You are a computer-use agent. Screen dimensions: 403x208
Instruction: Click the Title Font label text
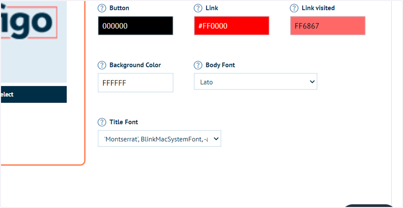point(124,122)
